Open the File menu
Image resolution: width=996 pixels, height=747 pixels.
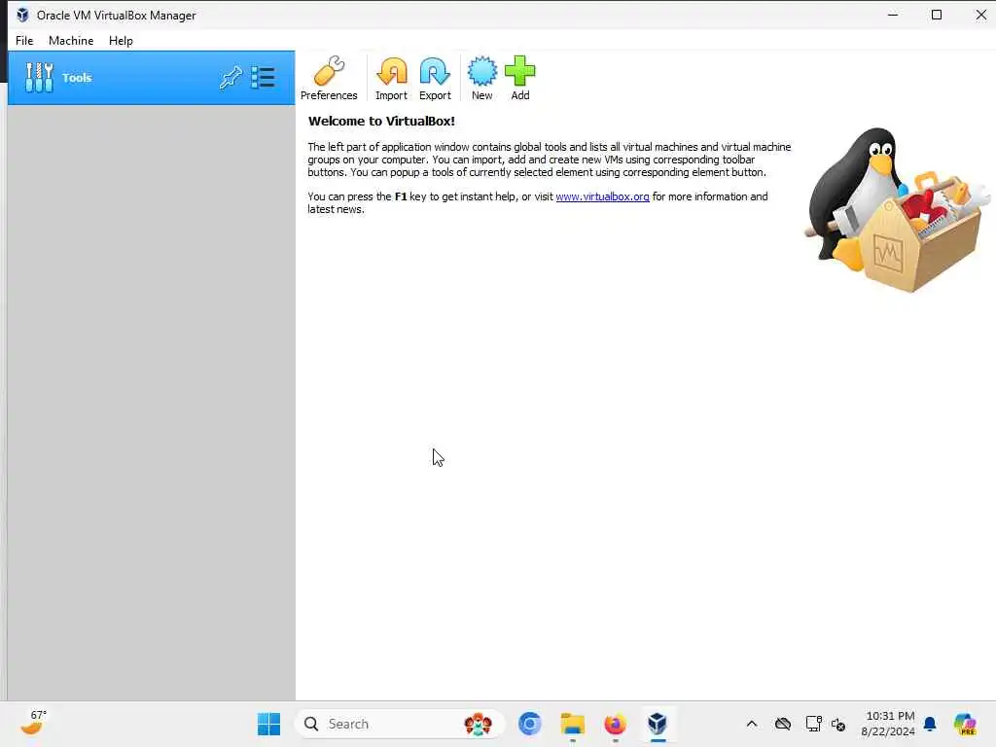point(24,41)
